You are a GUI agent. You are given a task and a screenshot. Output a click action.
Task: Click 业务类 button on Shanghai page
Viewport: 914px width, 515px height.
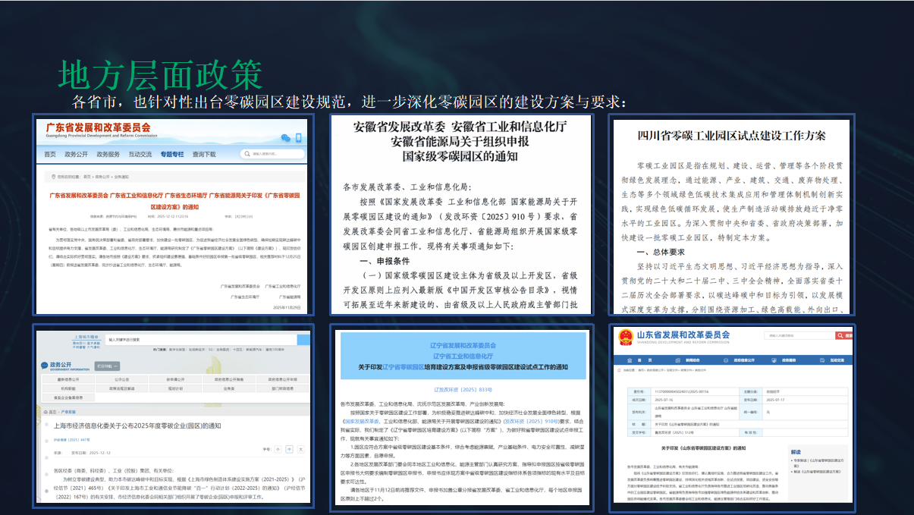(x=229, y=388)
